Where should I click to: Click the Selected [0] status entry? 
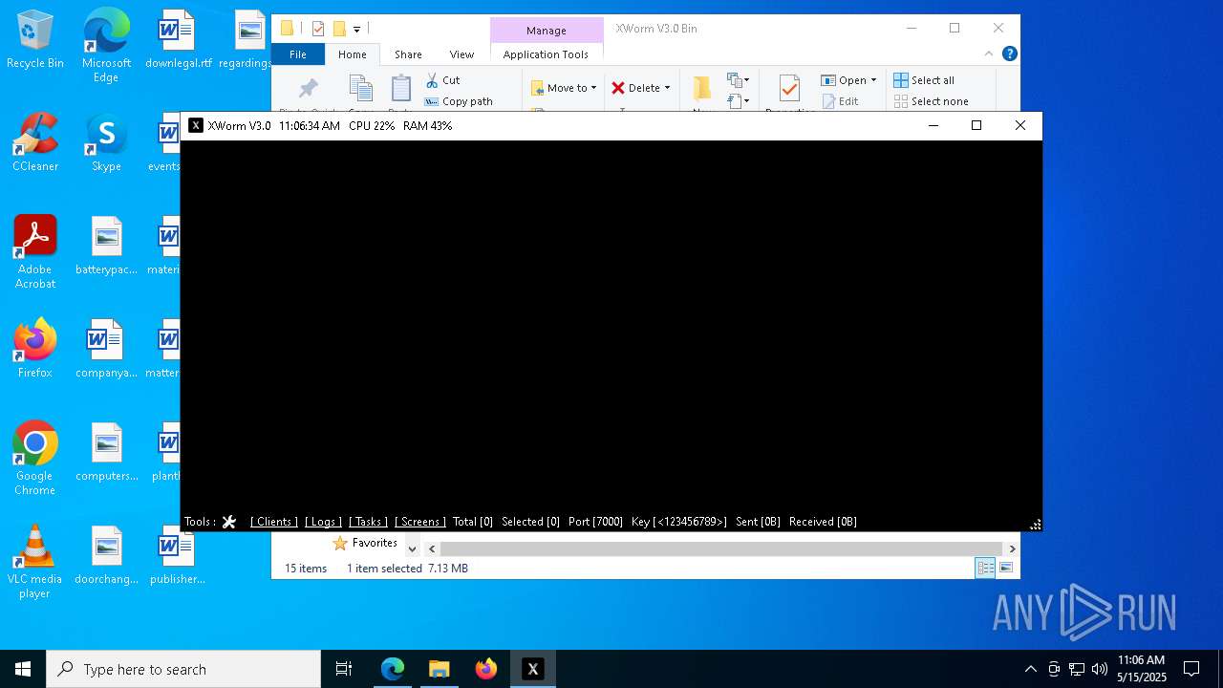530,522
